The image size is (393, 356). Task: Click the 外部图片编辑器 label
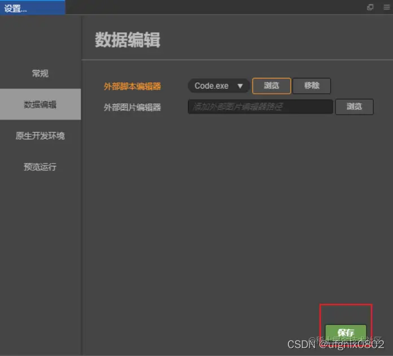pyautogui.click(x=132, y=107)
